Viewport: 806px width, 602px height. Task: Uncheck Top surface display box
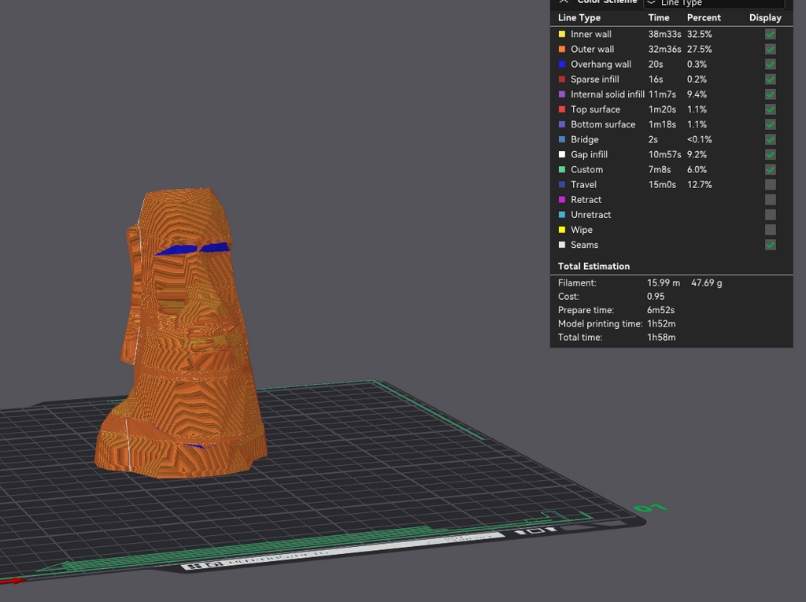click(770, 109)
